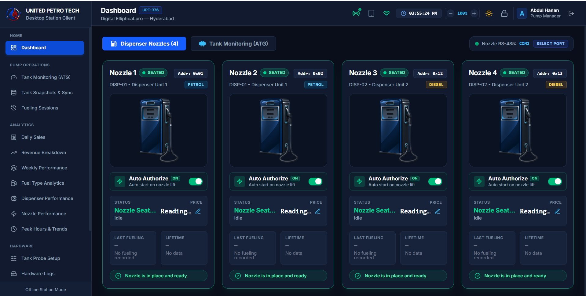Open Dashboard in the sidebar

(x=45, y=48)
